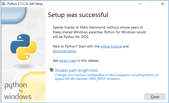The width and height of the screenshot is (169, 103).
Task: Click the "windows" wordmark in the sidebar
Action: 18,96
